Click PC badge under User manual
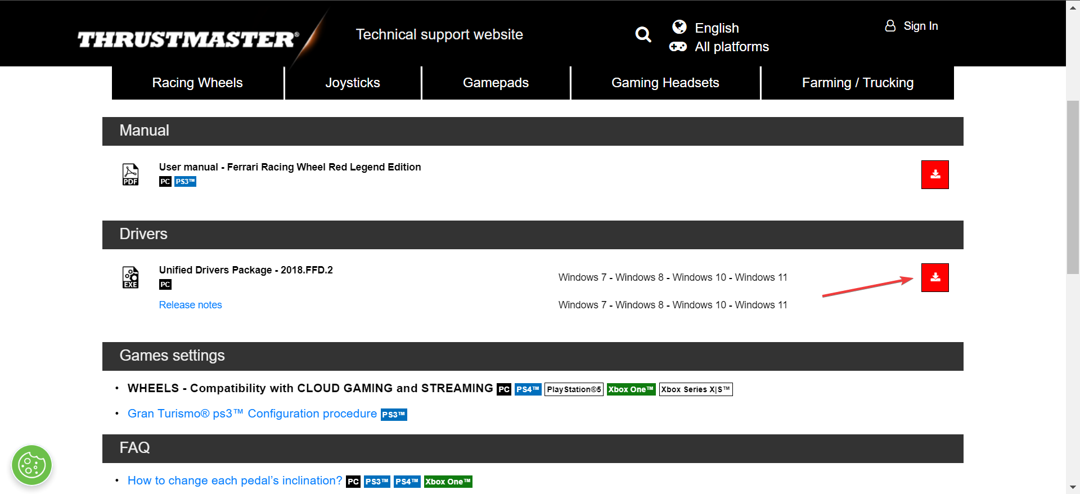The image size is (1080, 494). [165, 182]
